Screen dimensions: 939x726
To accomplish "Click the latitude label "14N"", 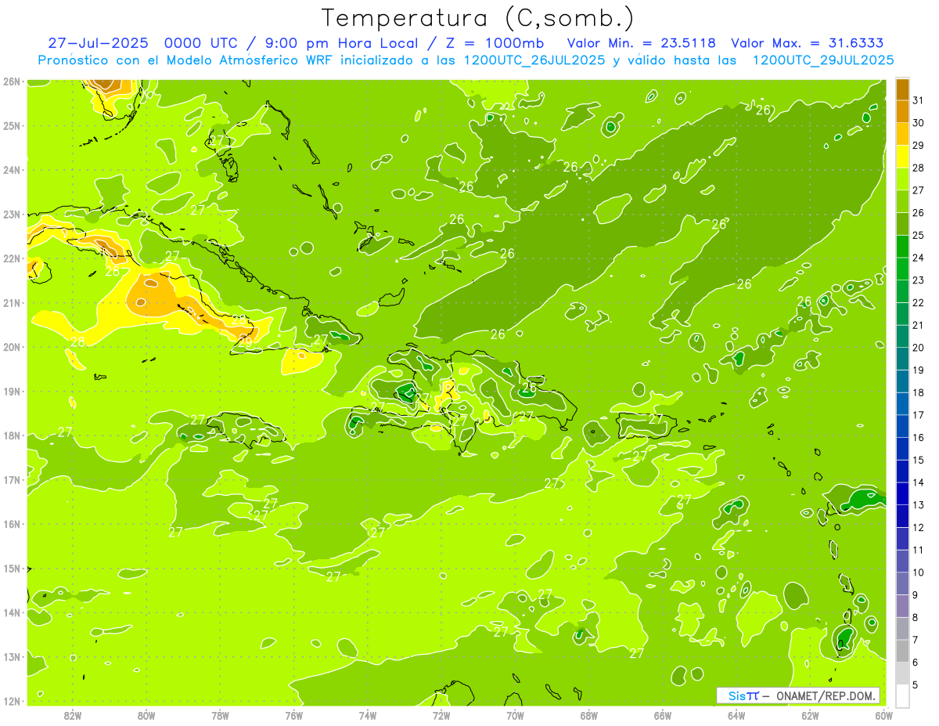I will (x=12, y=612).
